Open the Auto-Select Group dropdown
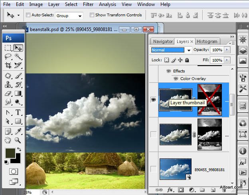The height and width of the screenshot is (195, 249). [x=69, y=16]
